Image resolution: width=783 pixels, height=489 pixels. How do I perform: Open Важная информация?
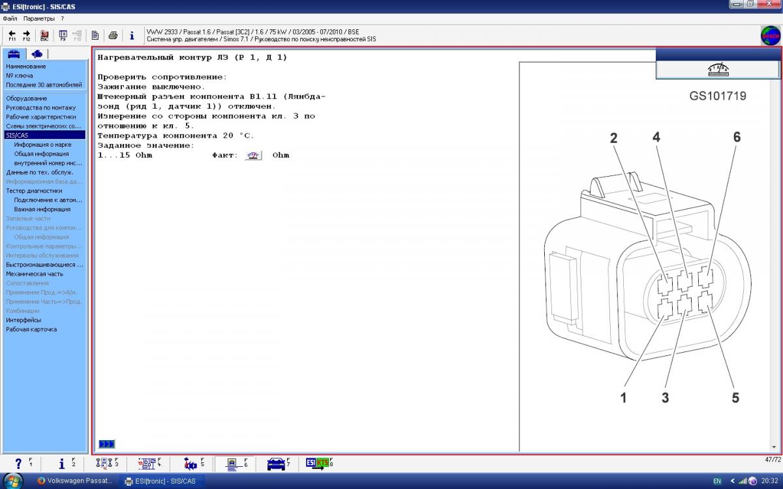click(42, 209)
